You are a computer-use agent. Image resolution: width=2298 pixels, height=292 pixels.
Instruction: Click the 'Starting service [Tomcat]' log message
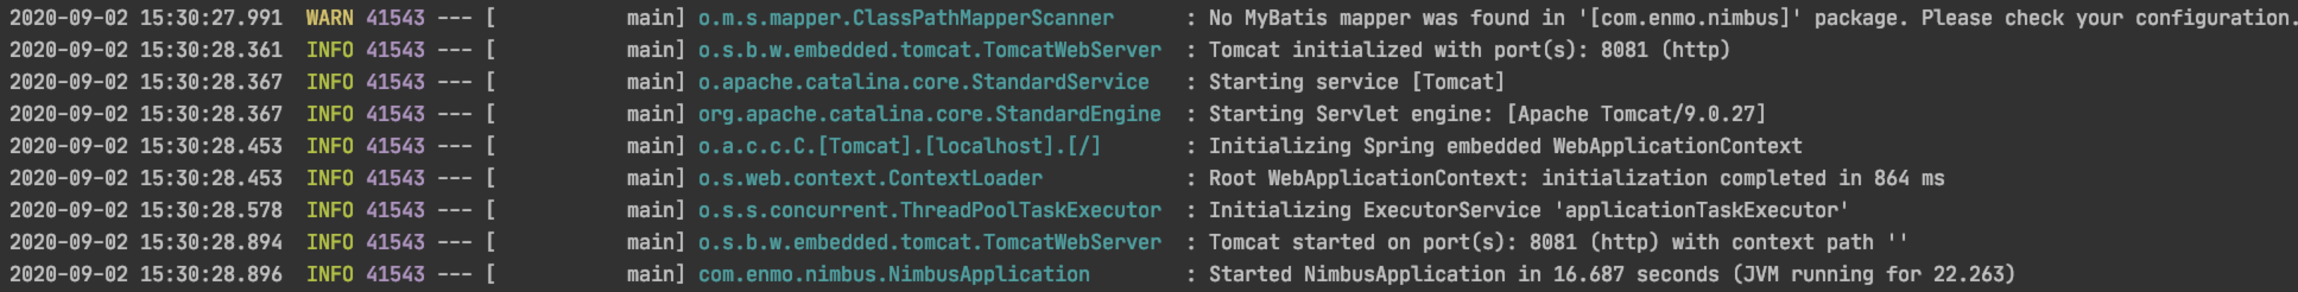pyautogui.click(x=1356, y=82)
